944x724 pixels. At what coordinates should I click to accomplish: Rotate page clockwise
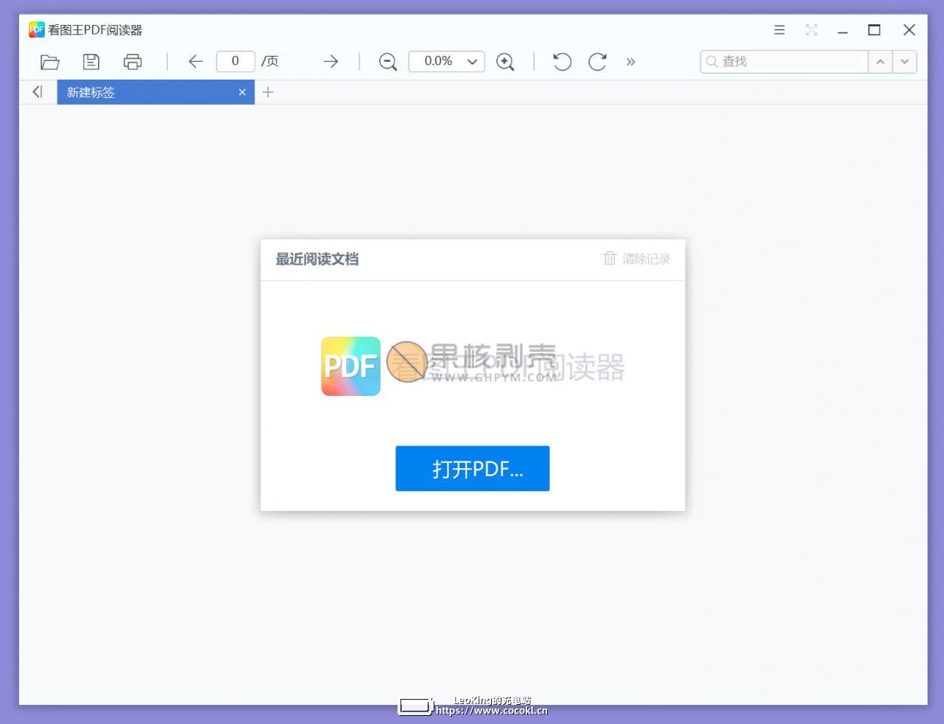pos(597,62)
